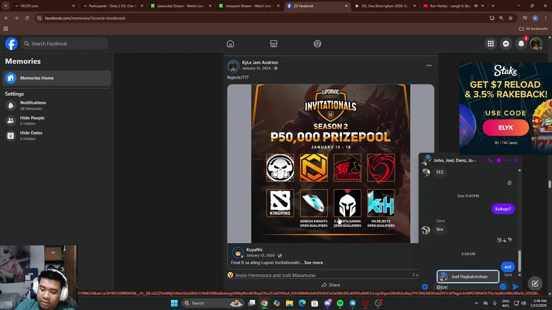Send the chat message arrow
This screenshot has width=552, height=310.
(515, 287)
